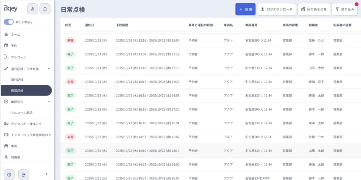Click the 運転日 column header
The height and width of the screenshot is (180, 361).
point(90,25)
